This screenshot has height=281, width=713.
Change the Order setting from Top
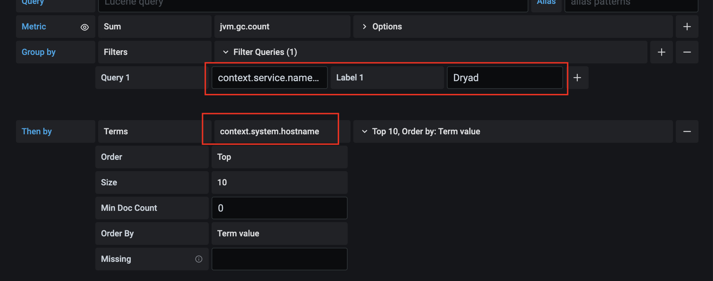[279, 157]
